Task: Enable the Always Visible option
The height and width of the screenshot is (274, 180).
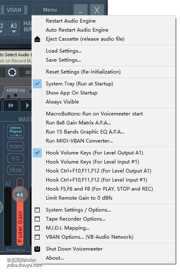Action: 62,102
